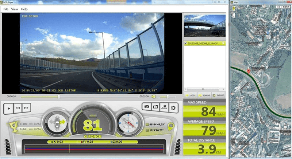This screenshot has width=292, height=159.
Task: Open the map view icon
Action: [x=164, y=107]
